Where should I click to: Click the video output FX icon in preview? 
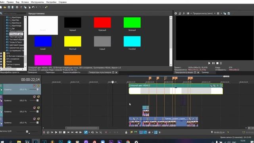(x=184, y=14)
